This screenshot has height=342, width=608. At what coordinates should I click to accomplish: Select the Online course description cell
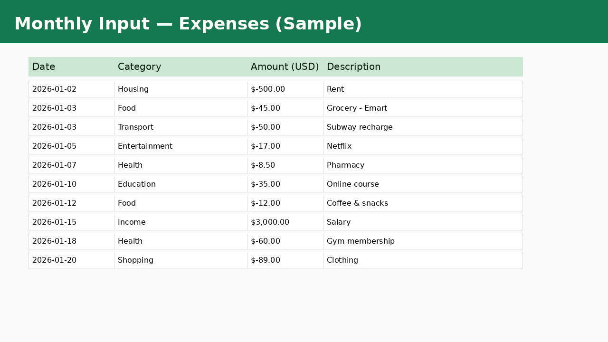[352, 184]
